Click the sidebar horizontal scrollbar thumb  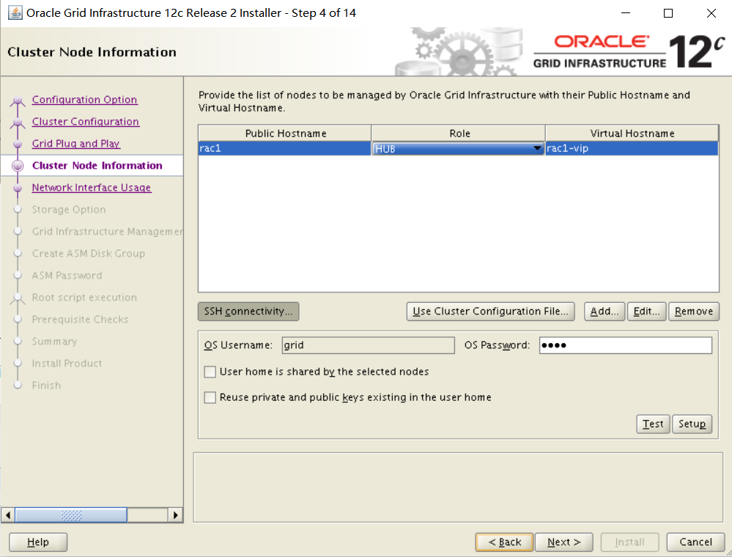[71, 515]
